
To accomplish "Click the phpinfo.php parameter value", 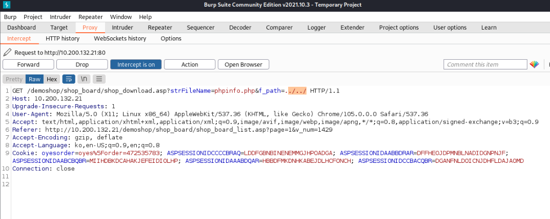I will 235,91.
